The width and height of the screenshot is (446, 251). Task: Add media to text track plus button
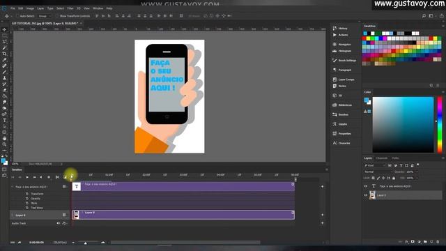322,187
